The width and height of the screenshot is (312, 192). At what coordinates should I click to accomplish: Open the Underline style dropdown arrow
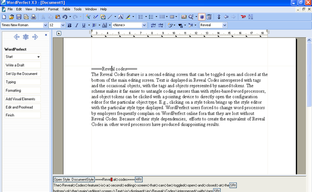coord(89,25)
